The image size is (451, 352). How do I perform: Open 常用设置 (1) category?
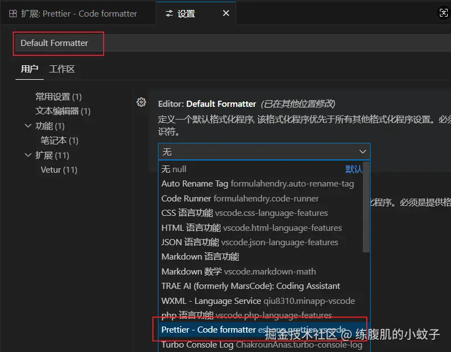point(58,96)
